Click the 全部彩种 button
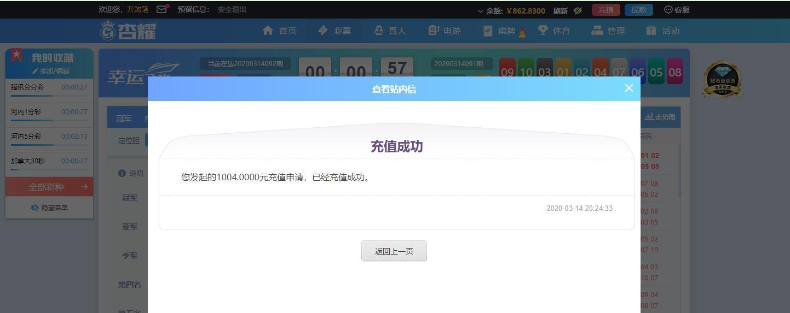790x313 pixels. 49,187
